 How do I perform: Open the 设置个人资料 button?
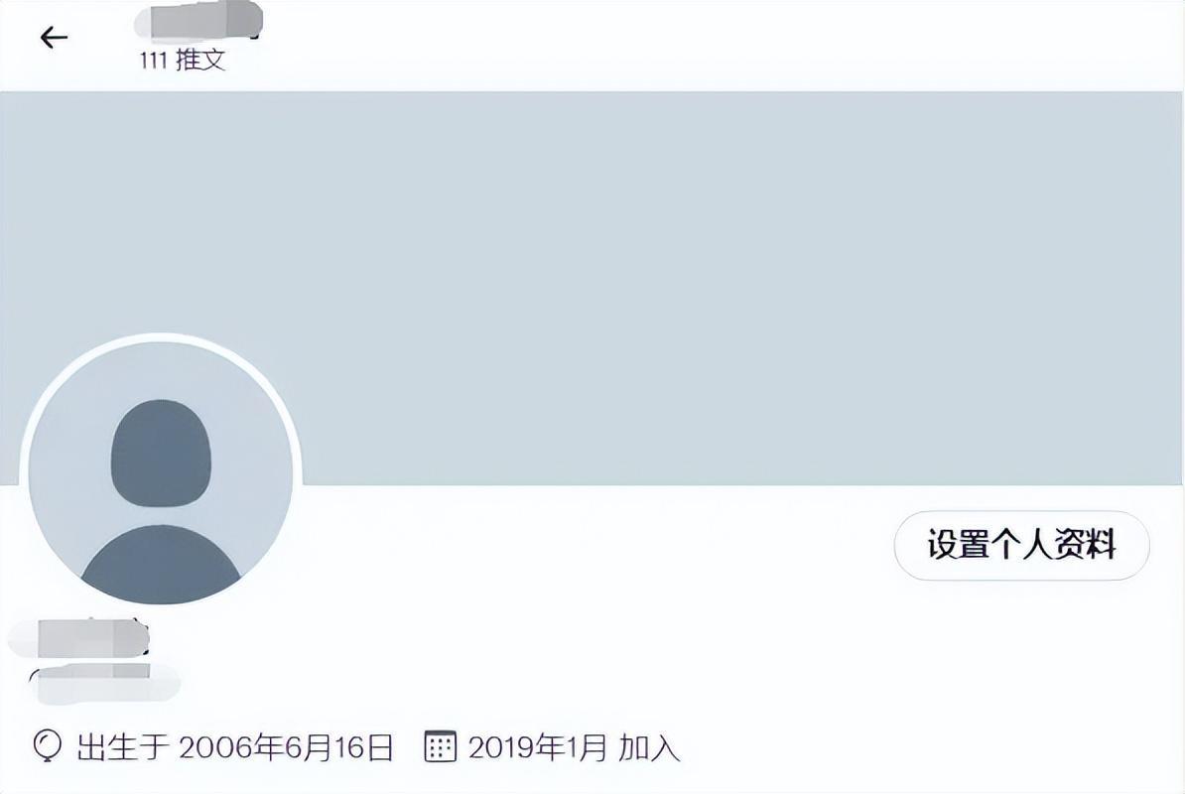(x=1022, y=545)
